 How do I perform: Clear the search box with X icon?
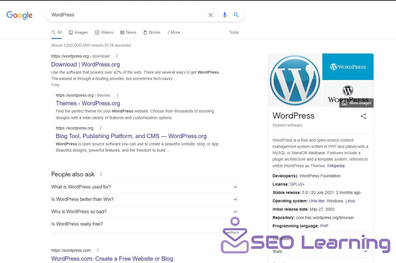click(211, 15)
